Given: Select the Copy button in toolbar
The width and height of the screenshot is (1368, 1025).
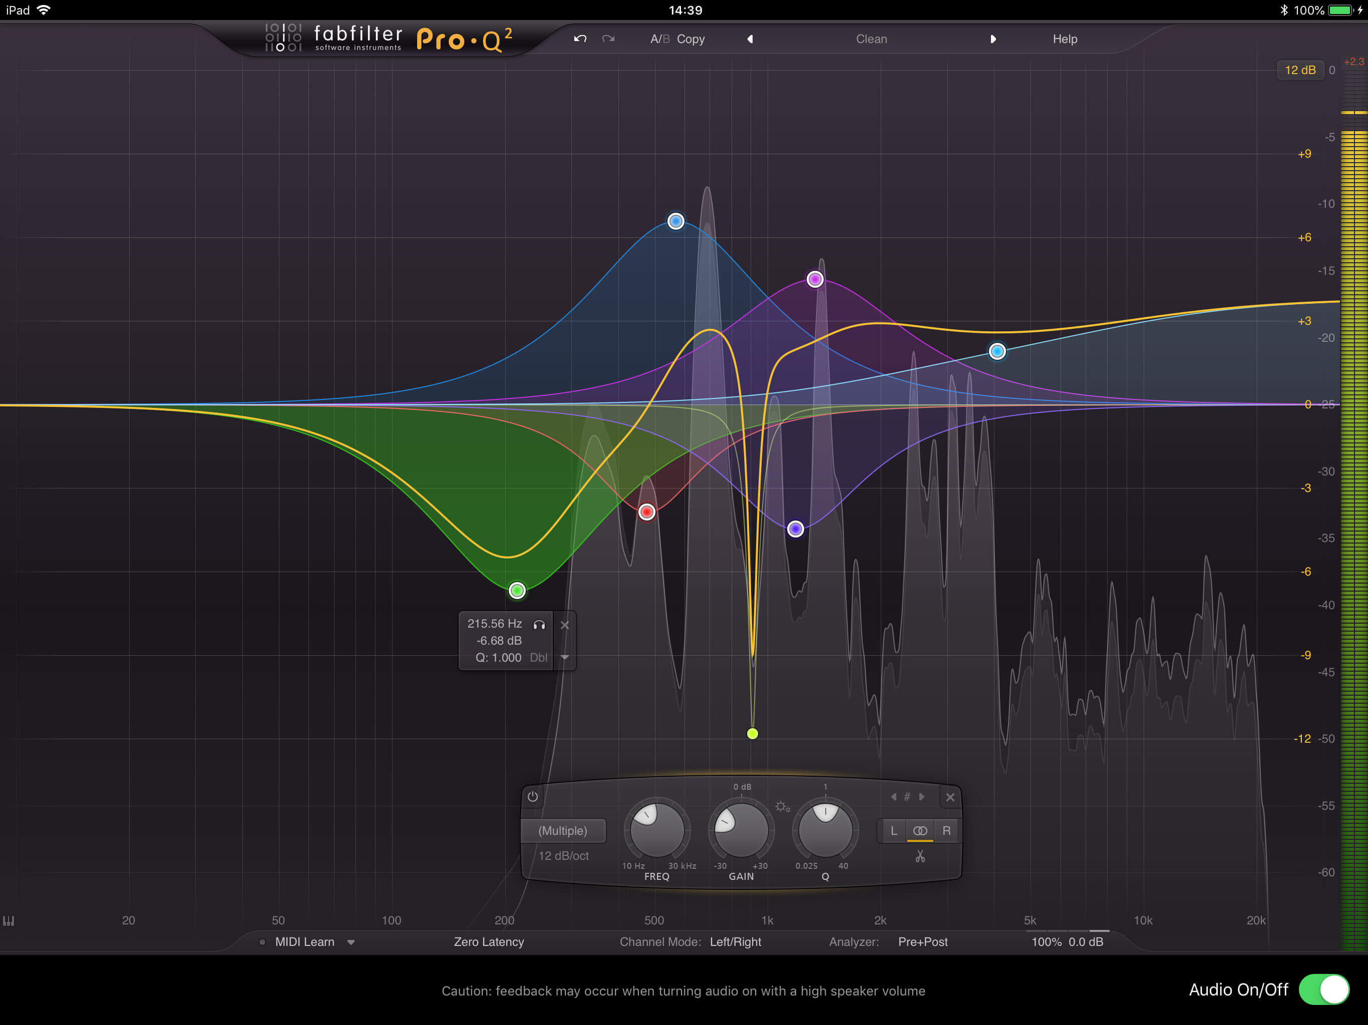Looking at the screenshot, I should 691,39.
